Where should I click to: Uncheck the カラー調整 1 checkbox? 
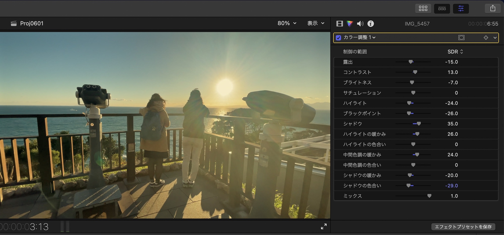[338, 38]
